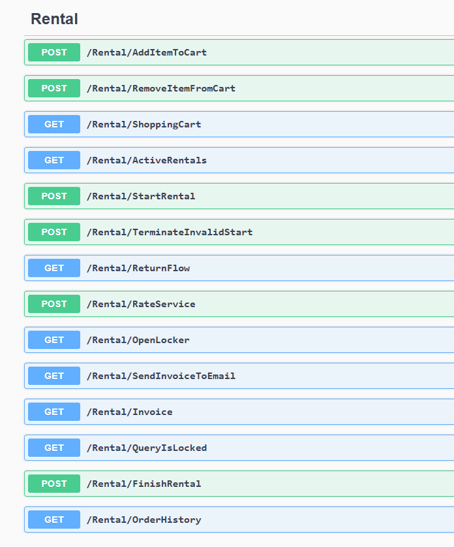
Task: Click the GET badge for ShoppingCart
Action: 54,124
